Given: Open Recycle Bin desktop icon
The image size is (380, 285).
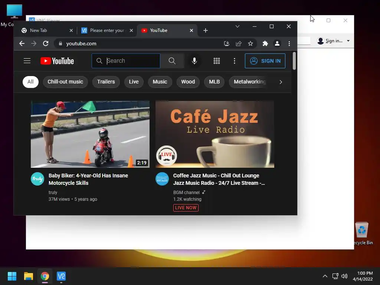Looking at the screenshot, I should tap(362, 233).
